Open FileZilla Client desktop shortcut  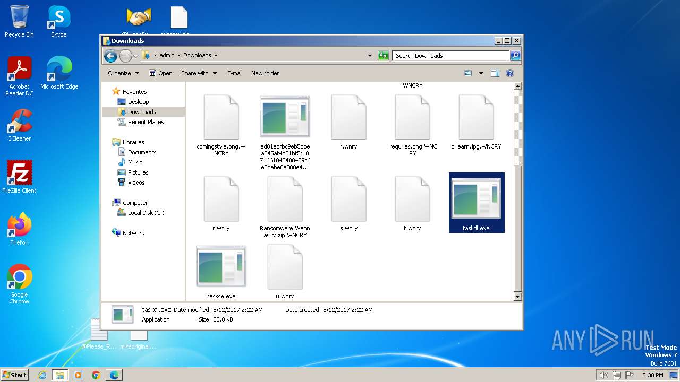click(19, 177)
